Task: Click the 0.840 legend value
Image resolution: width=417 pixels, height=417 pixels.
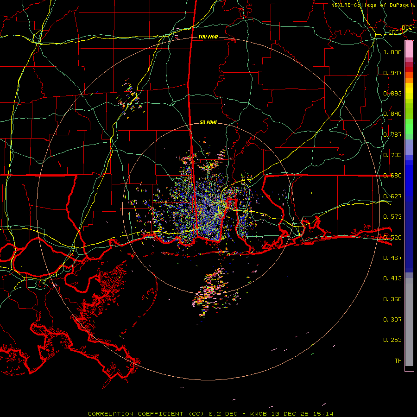Action: pos(392,114)
